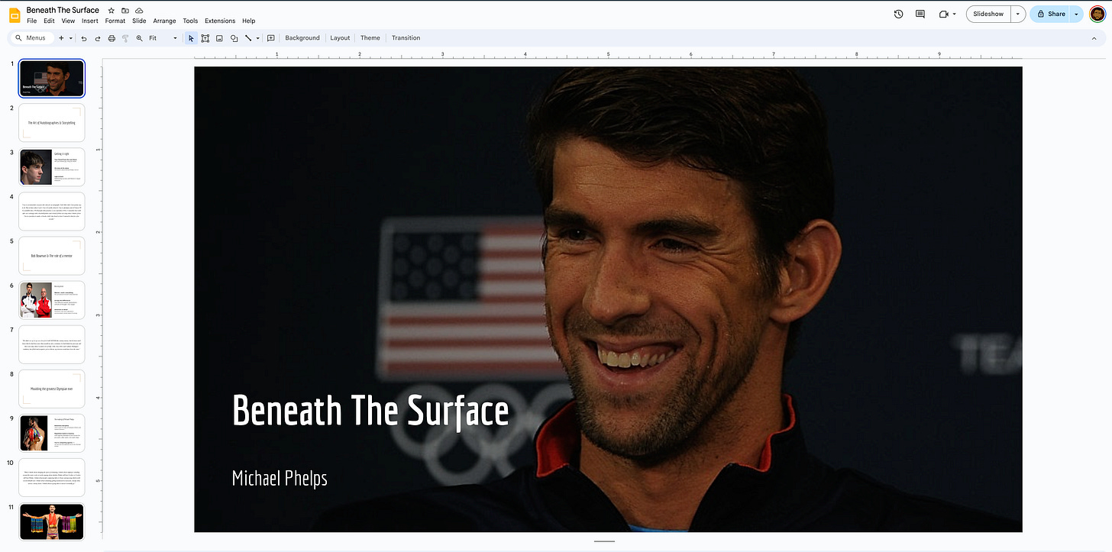Viewport: 1112px width, 552px height.
Task: Select slide 9 thumbnail
Action: pyautogui.click(x=52, y=433)
